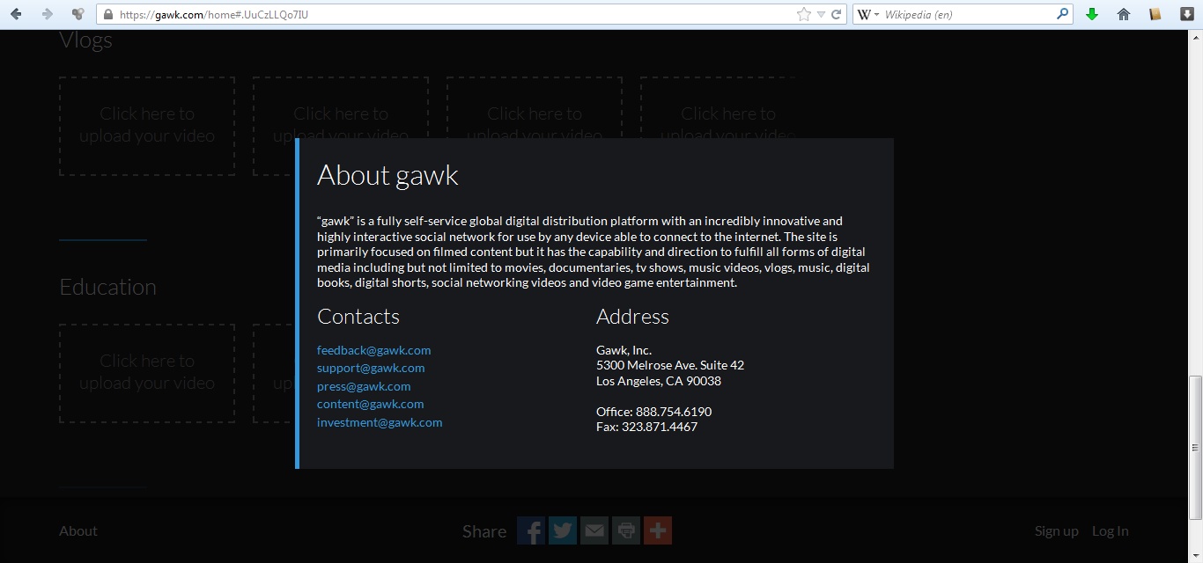Click first Education upload video placeholder

147,373
